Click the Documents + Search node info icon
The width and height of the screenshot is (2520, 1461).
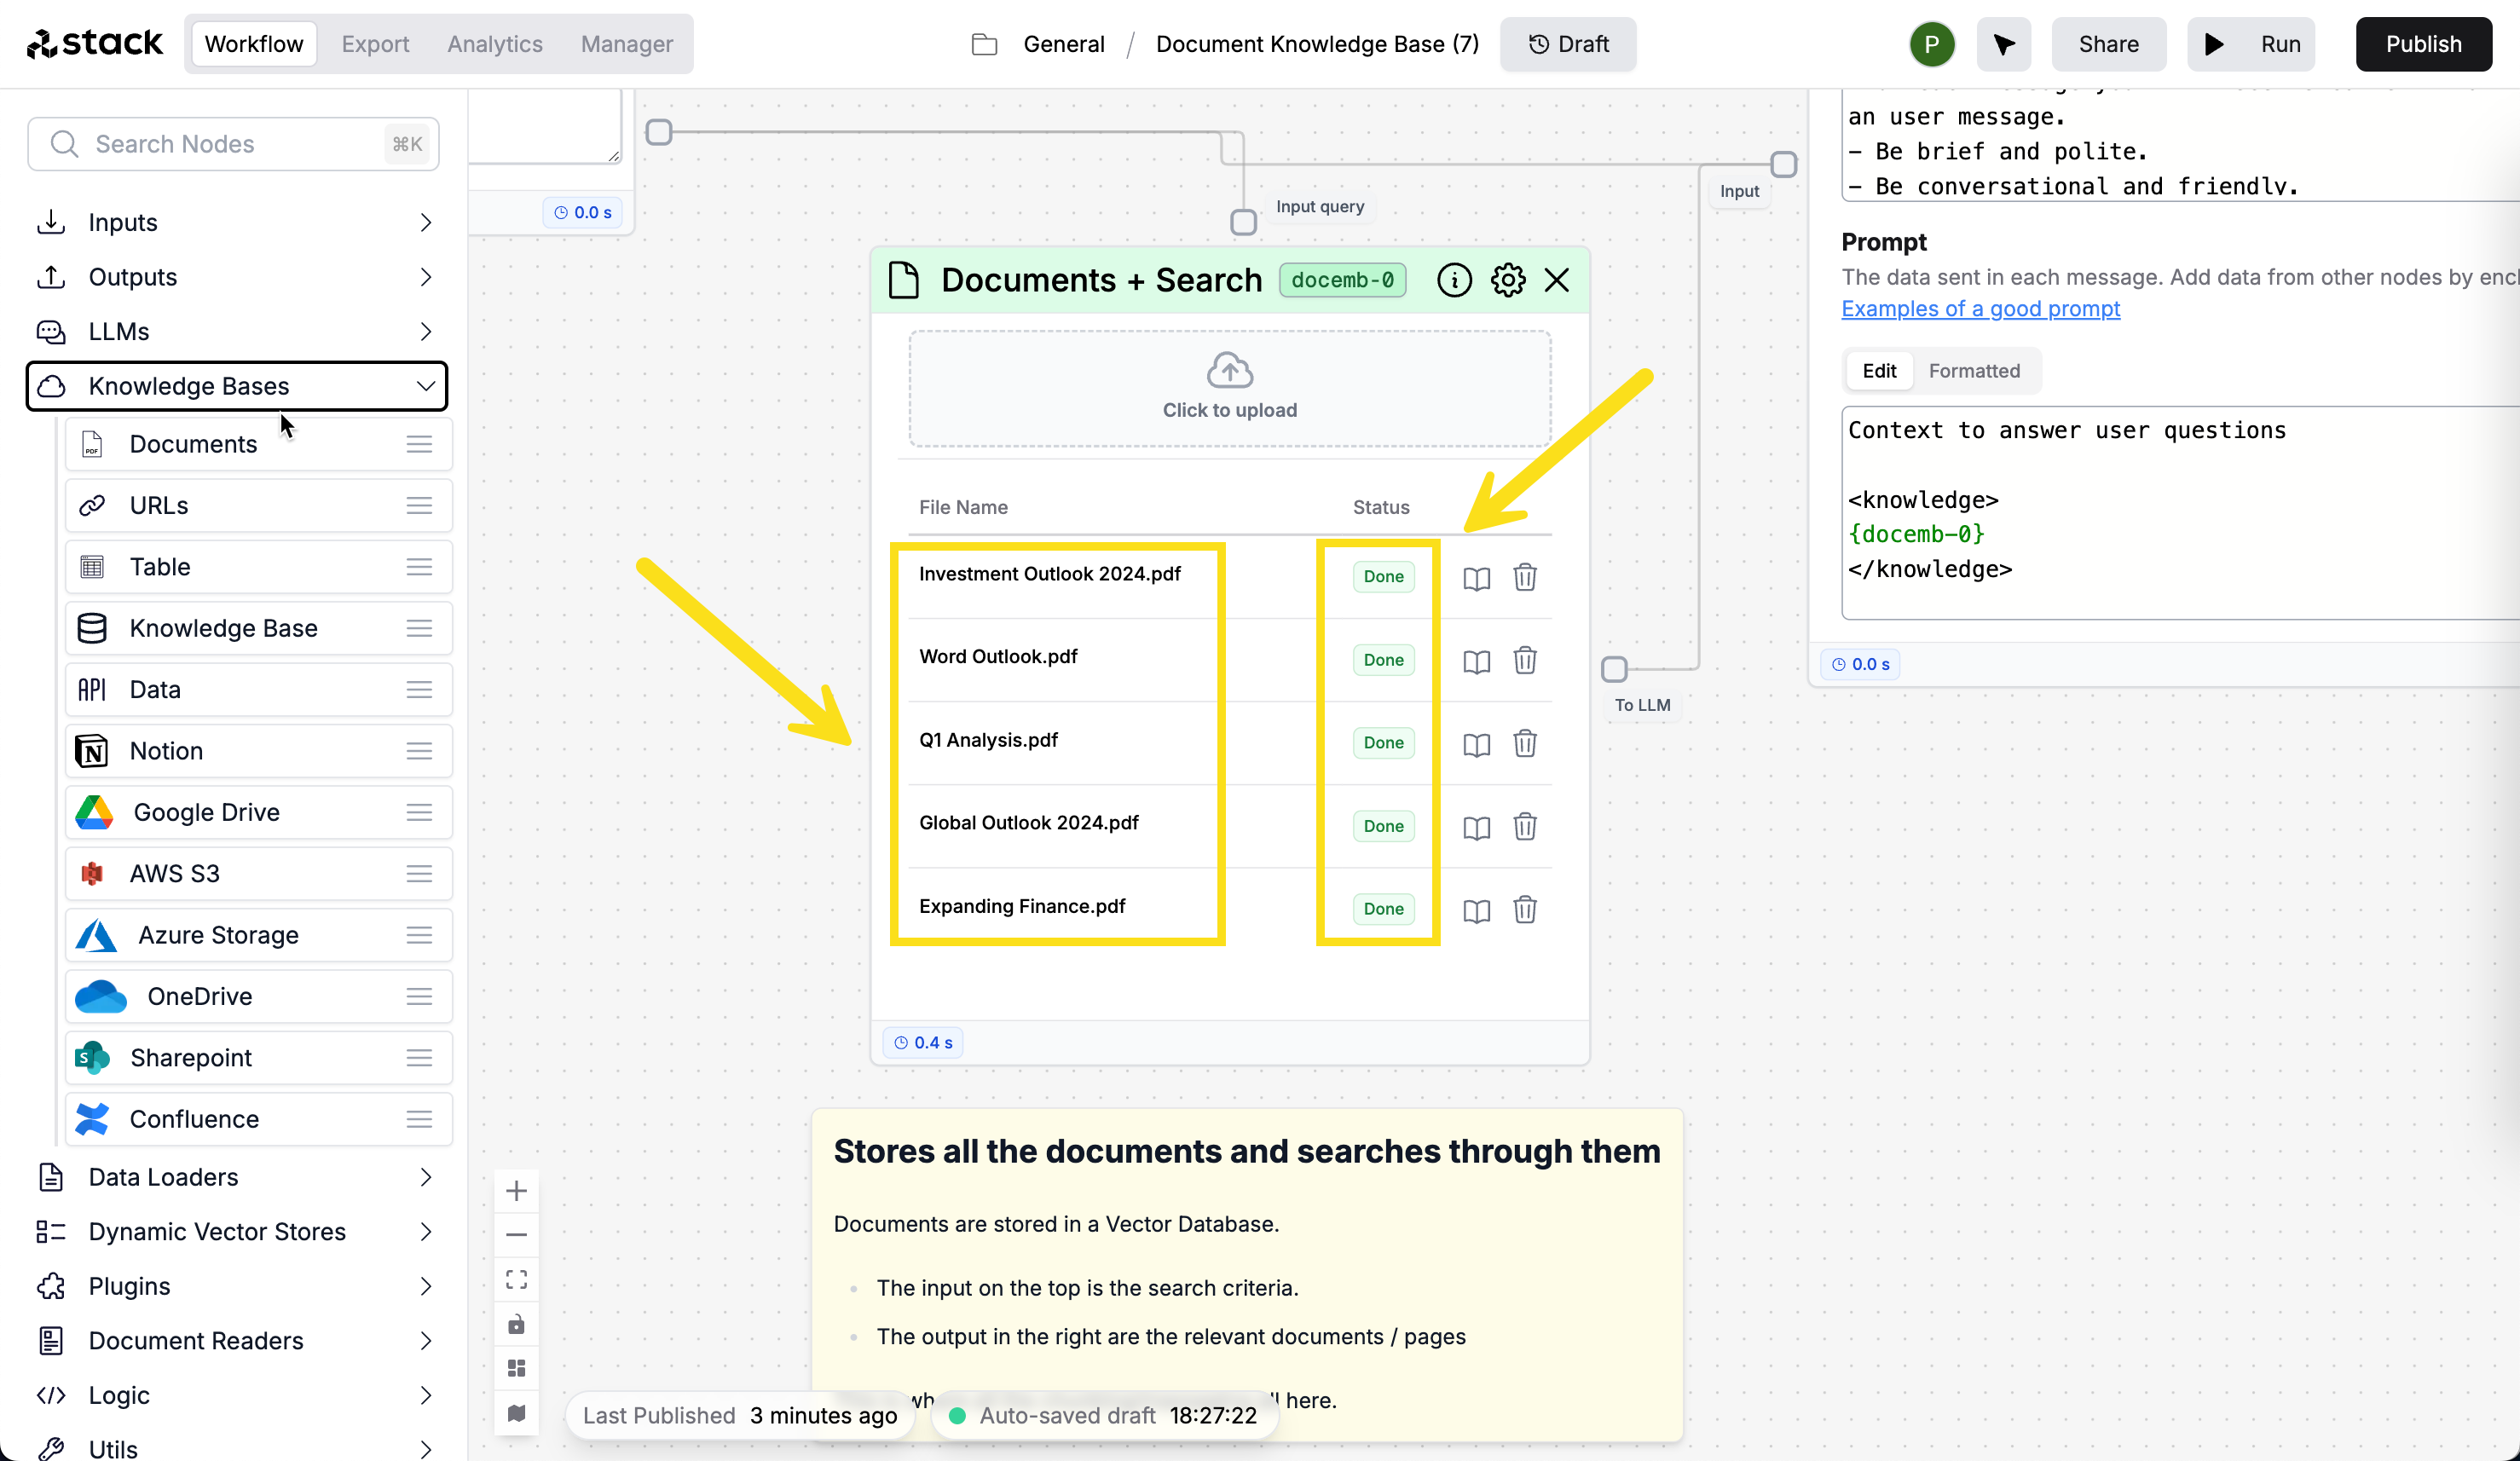pos(1454,280)
